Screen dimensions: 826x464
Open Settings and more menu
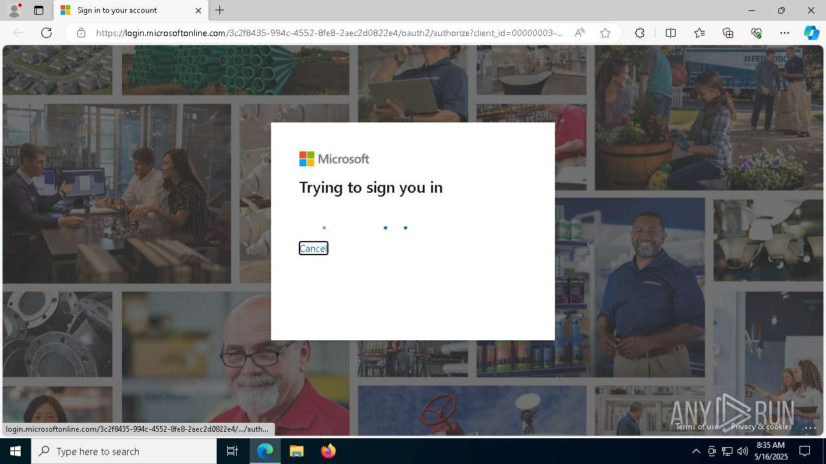[785, 33]
